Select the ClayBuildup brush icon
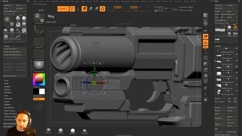Screen dimensions: 242x136 24,19
